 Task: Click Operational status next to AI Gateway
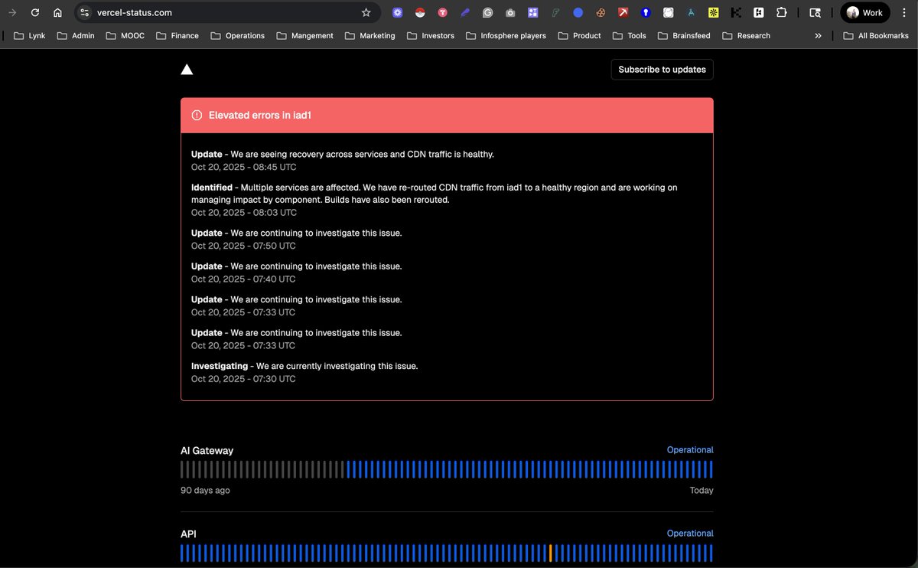point(690,450)
